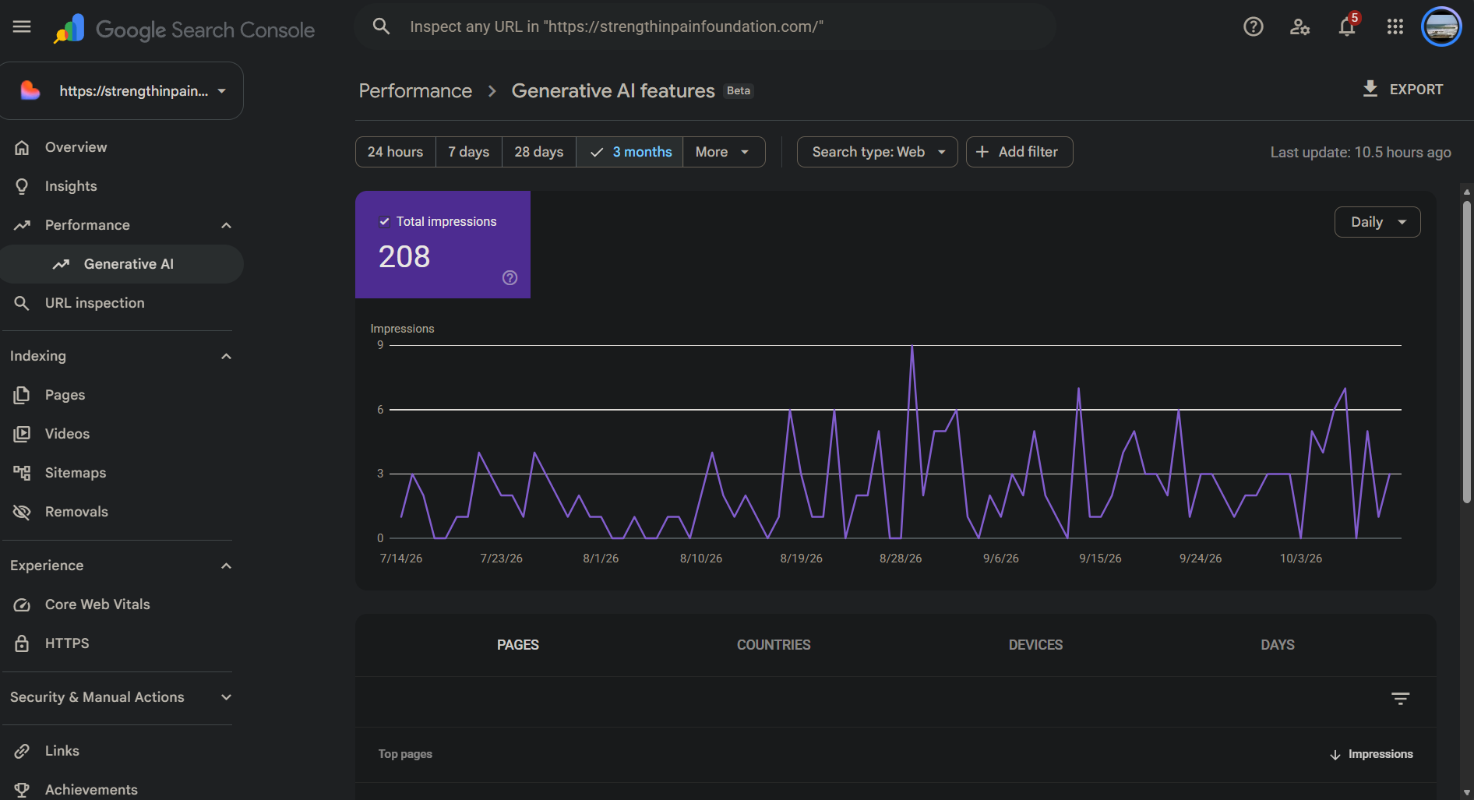Toggle the Total impressions checkbox
The height and width of the screenshot is (800, 1474).
click(384, 222)
